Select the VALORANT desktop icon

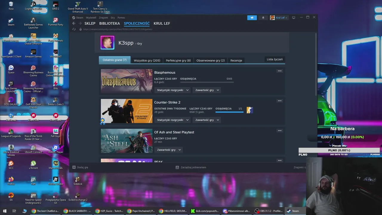tap(56, 53)
